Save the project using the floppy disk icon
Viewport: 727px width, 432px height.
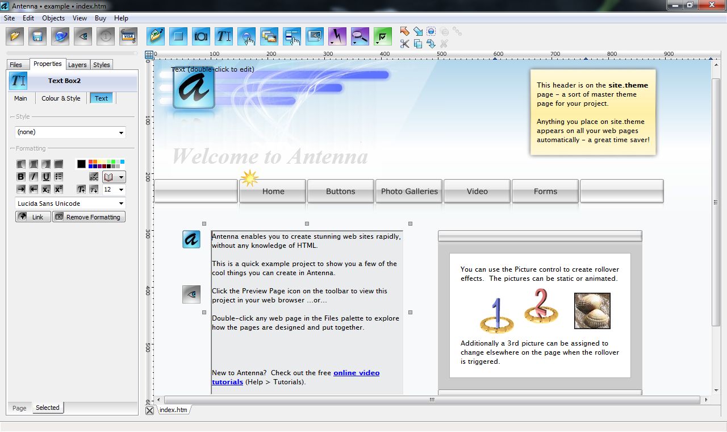(x=37, y=36)
